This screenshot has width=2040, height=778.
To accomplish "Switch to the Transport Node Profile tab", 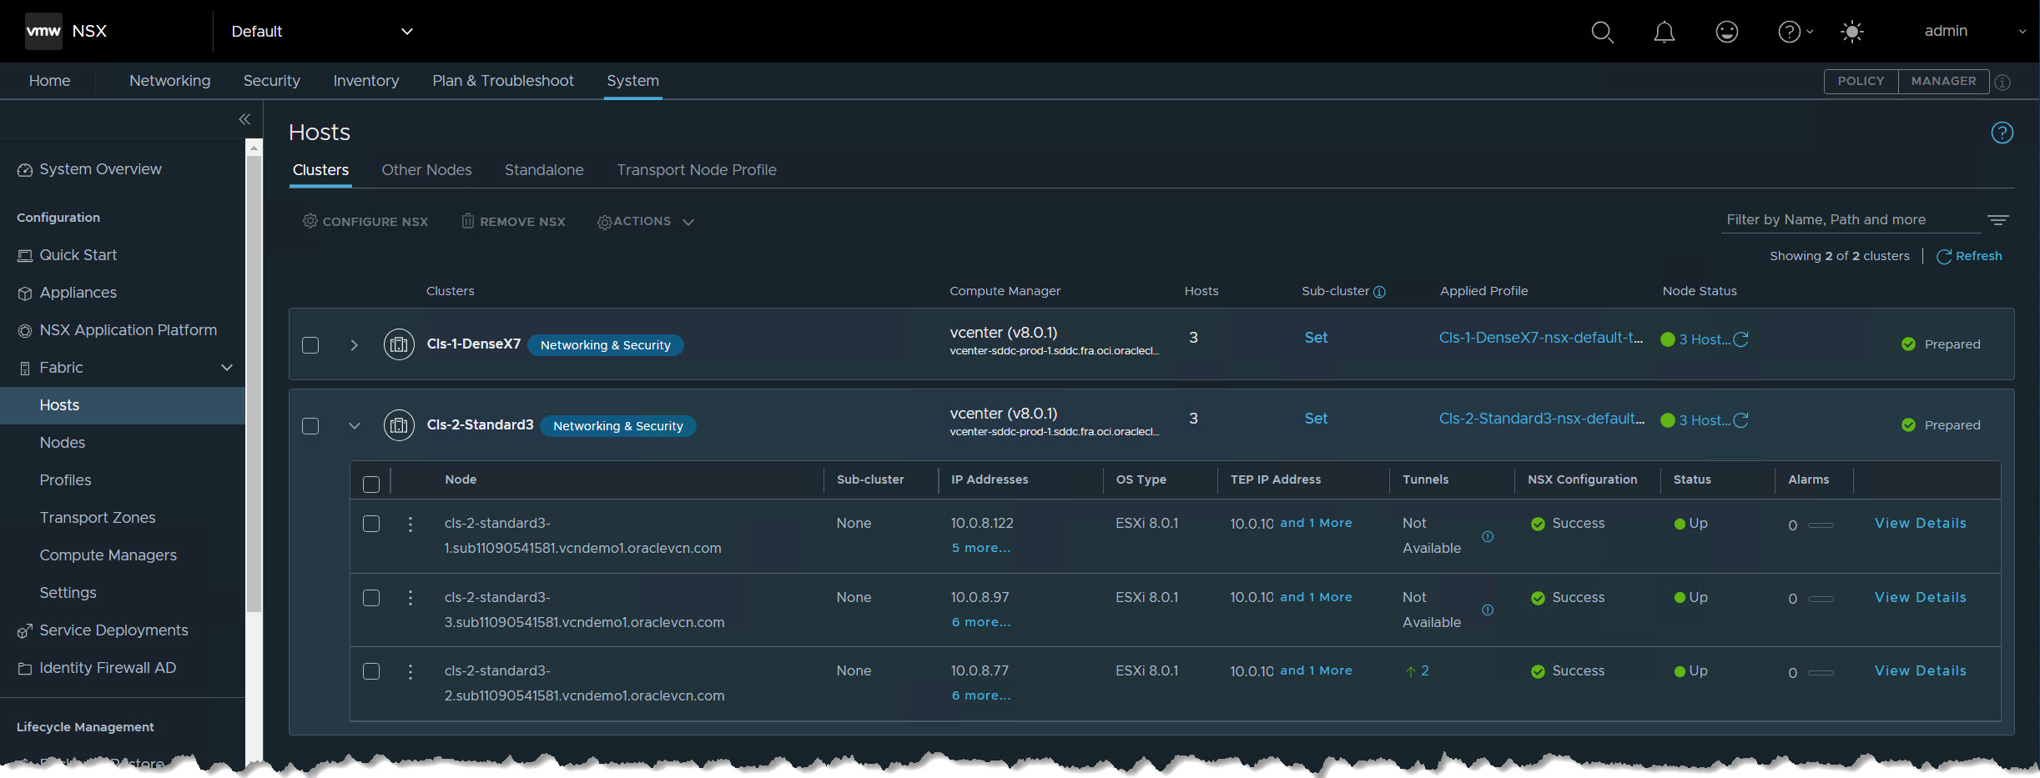I will (x=696, y=169).
